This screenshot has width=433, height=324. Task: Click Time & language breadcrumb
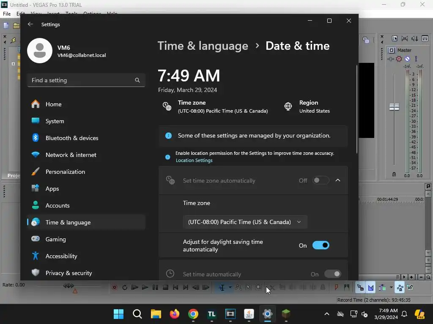pos(203,46)
